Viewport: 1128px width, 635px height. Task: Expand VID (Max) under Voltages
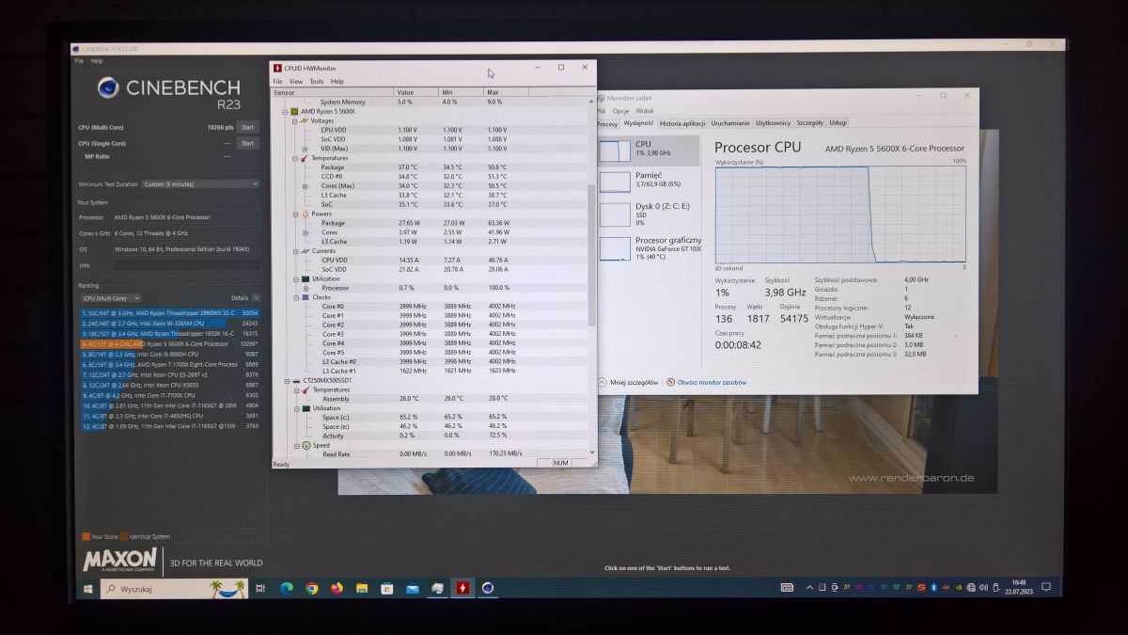pyautogui.click(x=305, y=149)
